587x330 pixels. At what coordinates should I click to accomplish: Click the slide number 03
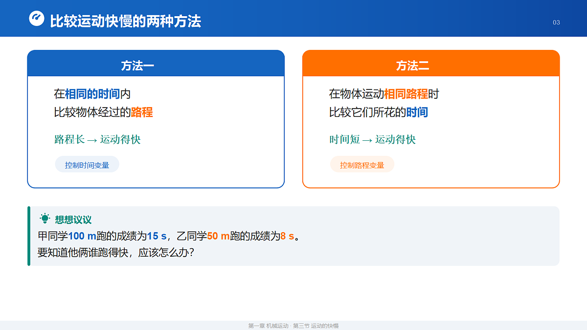tap(556, 22)
